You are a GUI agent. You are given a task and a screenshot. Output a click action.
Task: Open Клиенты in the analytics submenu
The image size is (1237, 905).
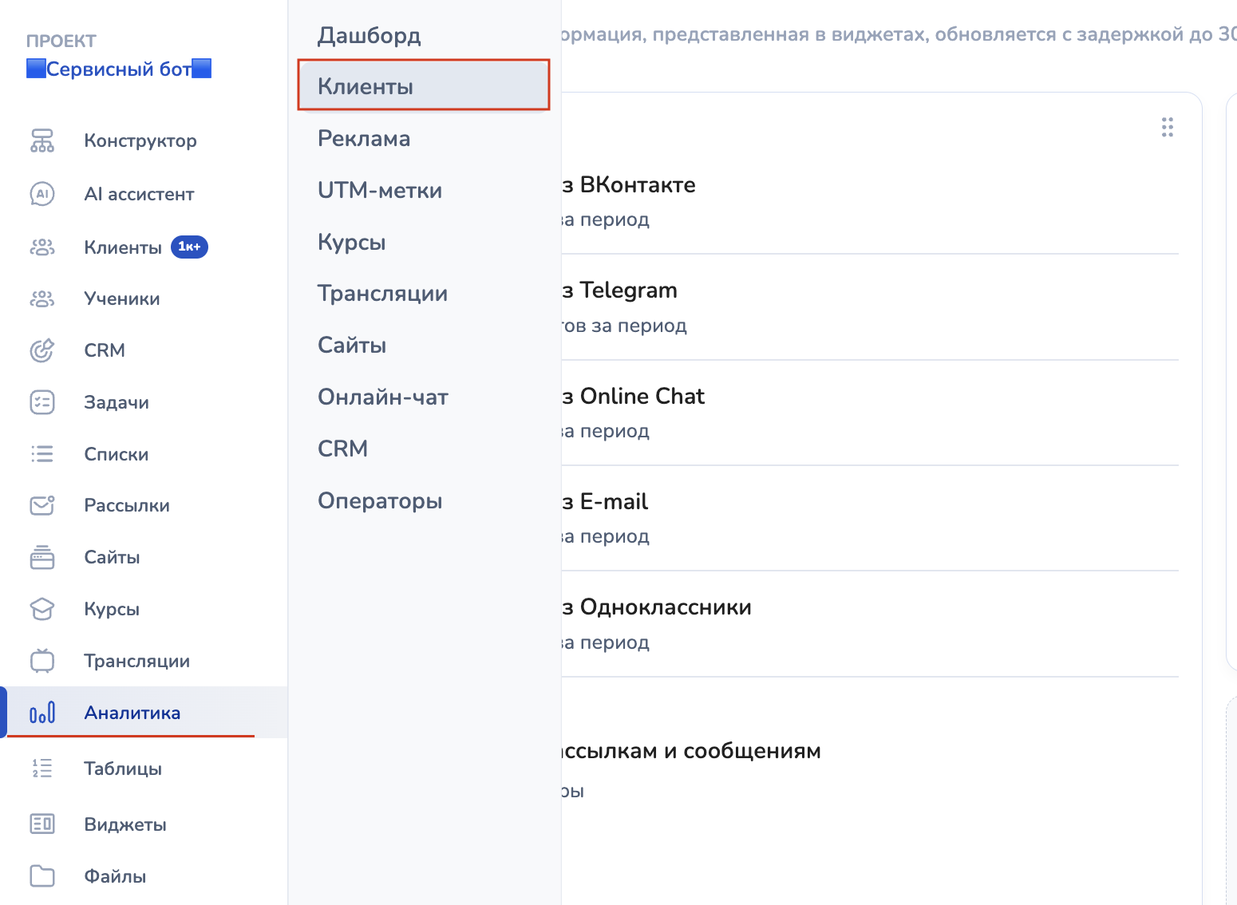366,86
